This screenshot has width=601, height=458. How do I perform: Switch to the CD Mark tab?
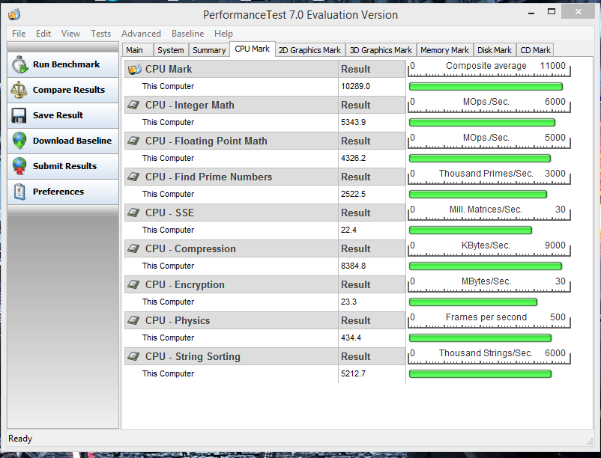tap(535, 50)
